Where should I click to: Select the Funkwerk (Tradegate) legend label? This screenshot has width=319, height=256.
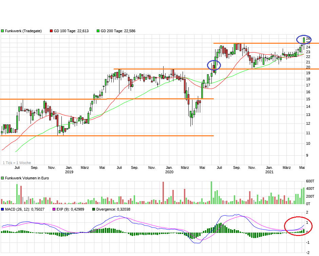click(23, 31)
